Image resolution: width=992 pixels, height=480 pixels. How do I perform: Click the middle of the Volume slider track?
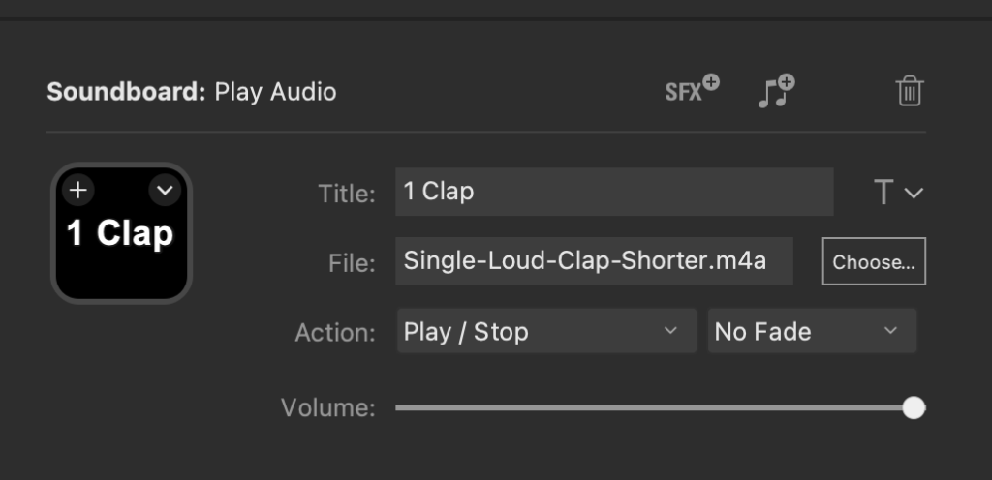pyautogui.click(x=654, y=408)
